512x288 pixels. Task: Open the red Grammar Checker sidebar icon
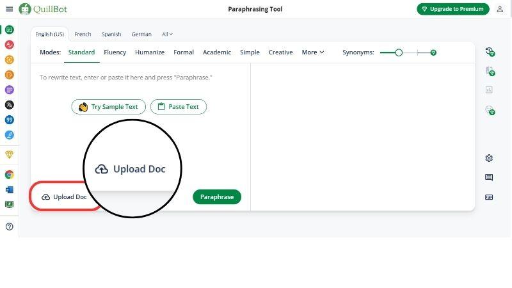10,45
